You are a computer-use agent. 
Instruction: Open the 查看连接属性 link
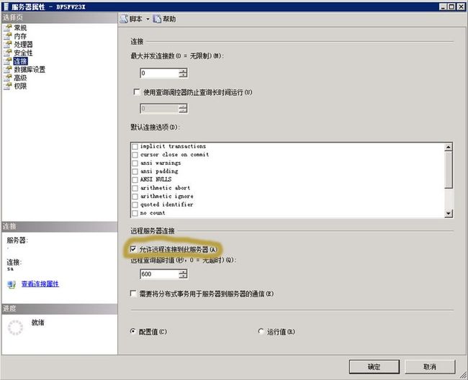click(40, 284)
